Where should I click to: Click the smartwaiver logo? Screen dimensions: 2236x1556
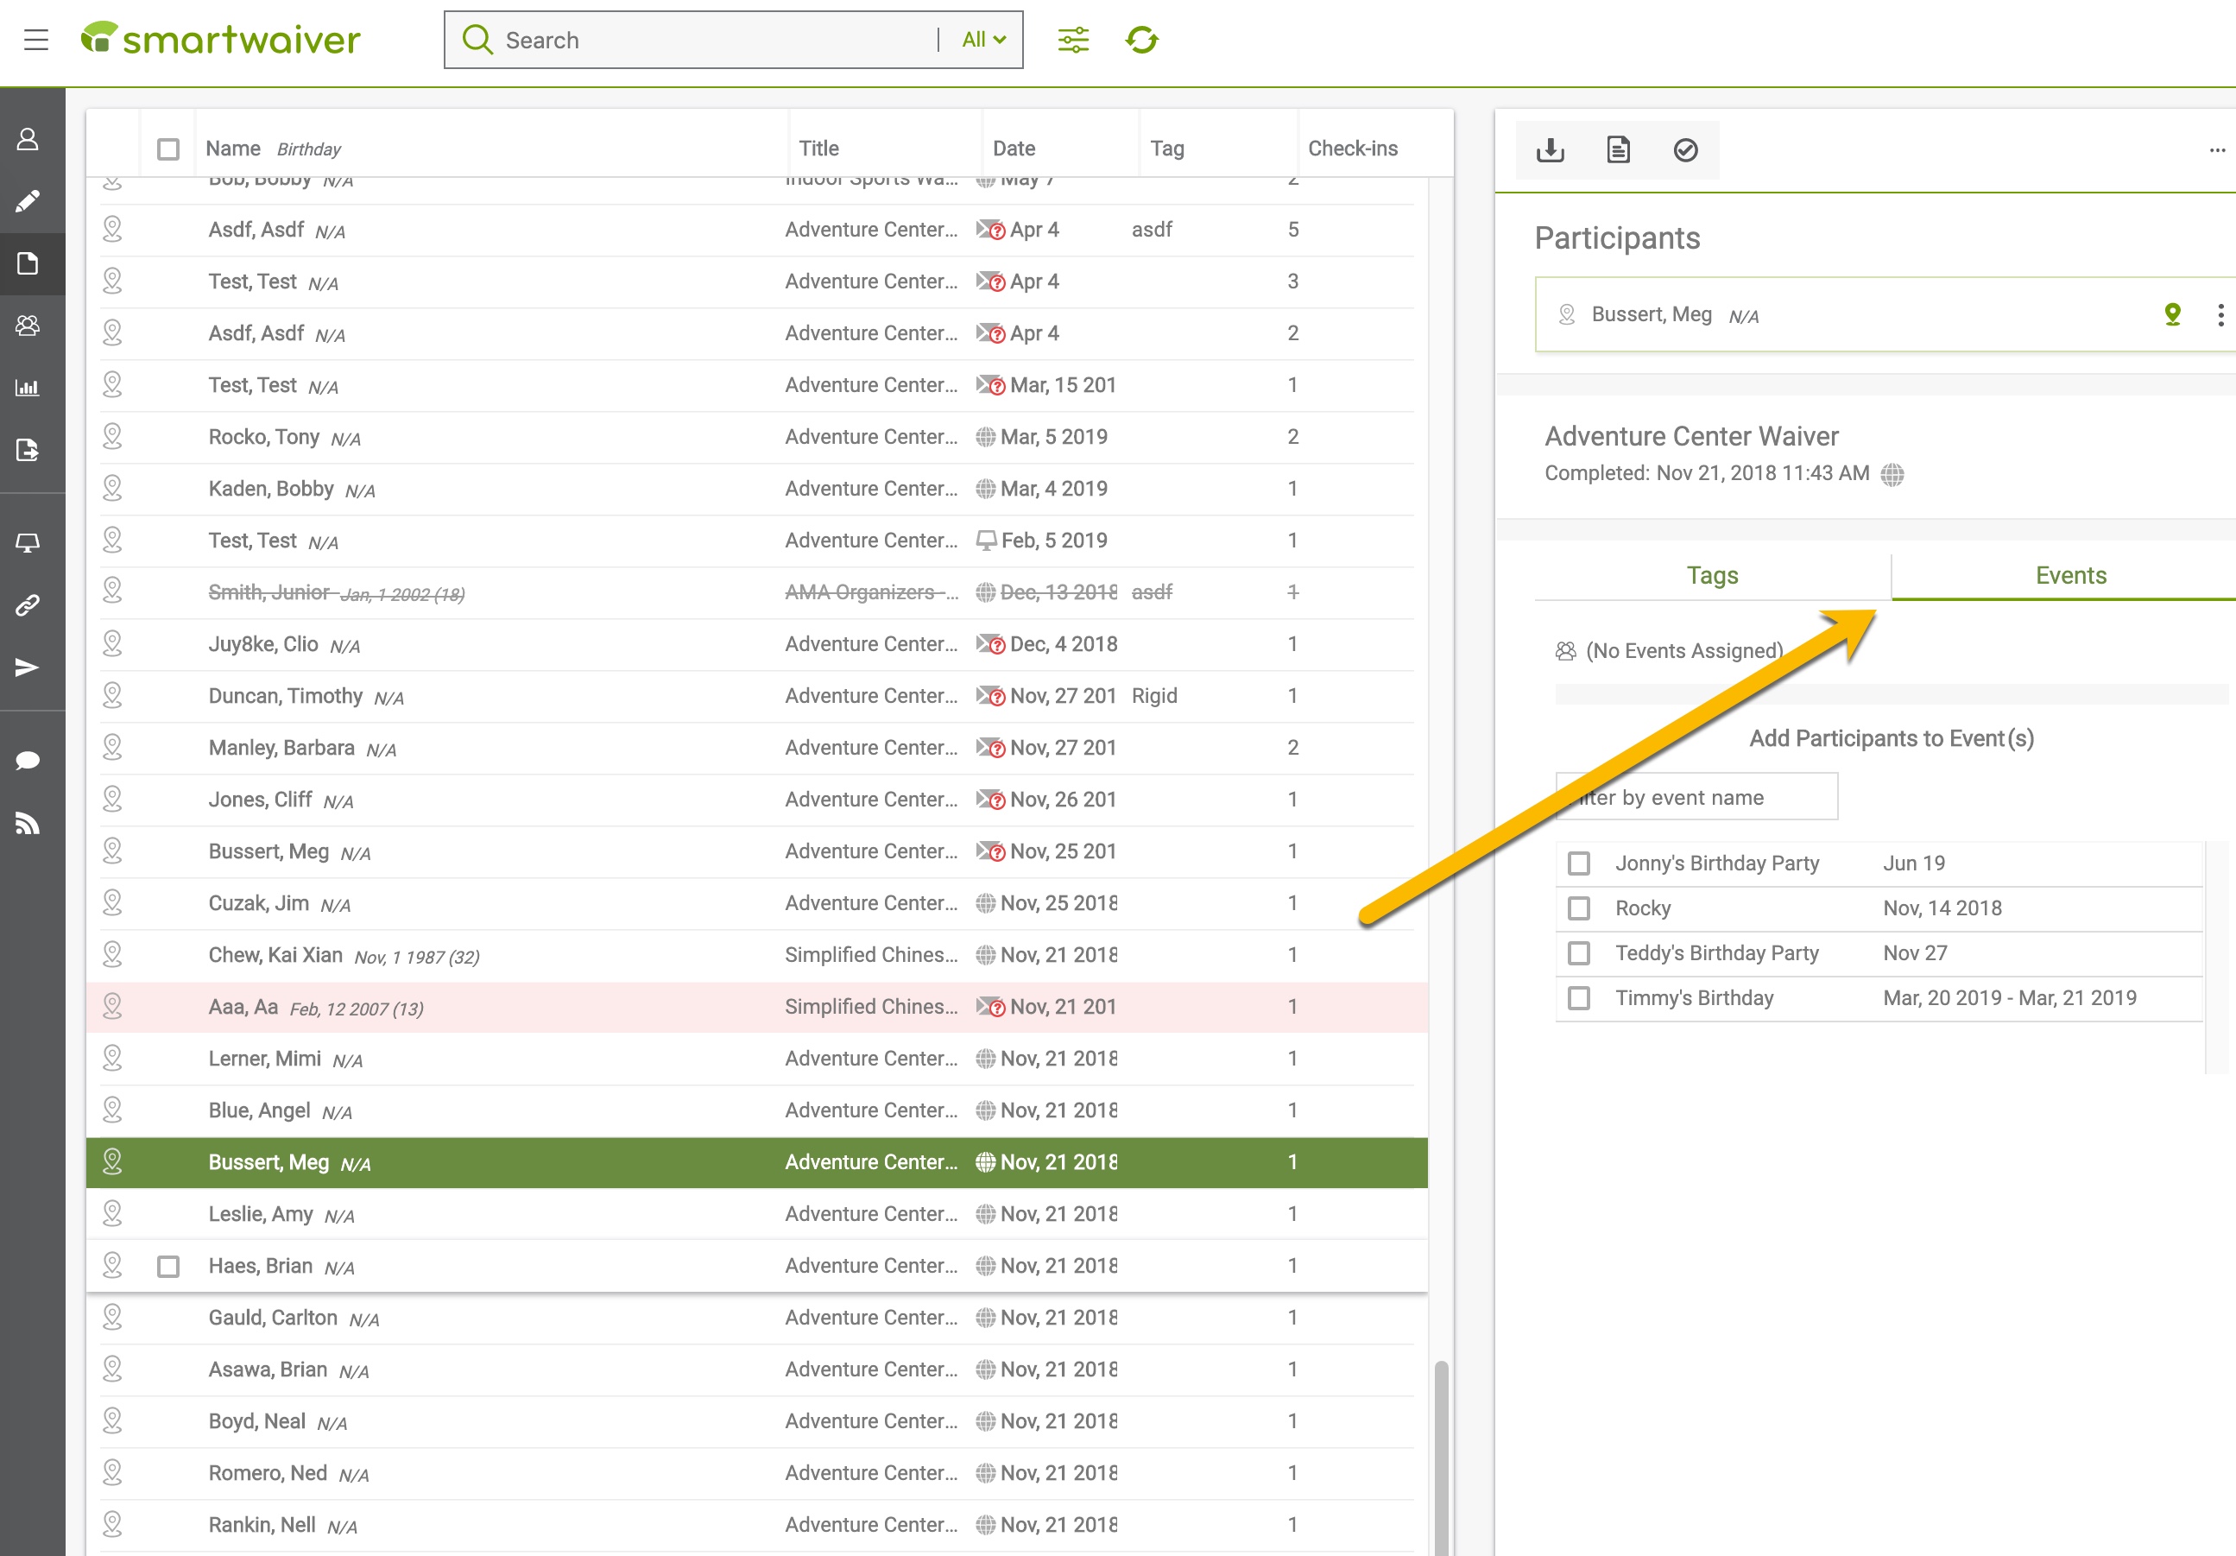point(221,39)
